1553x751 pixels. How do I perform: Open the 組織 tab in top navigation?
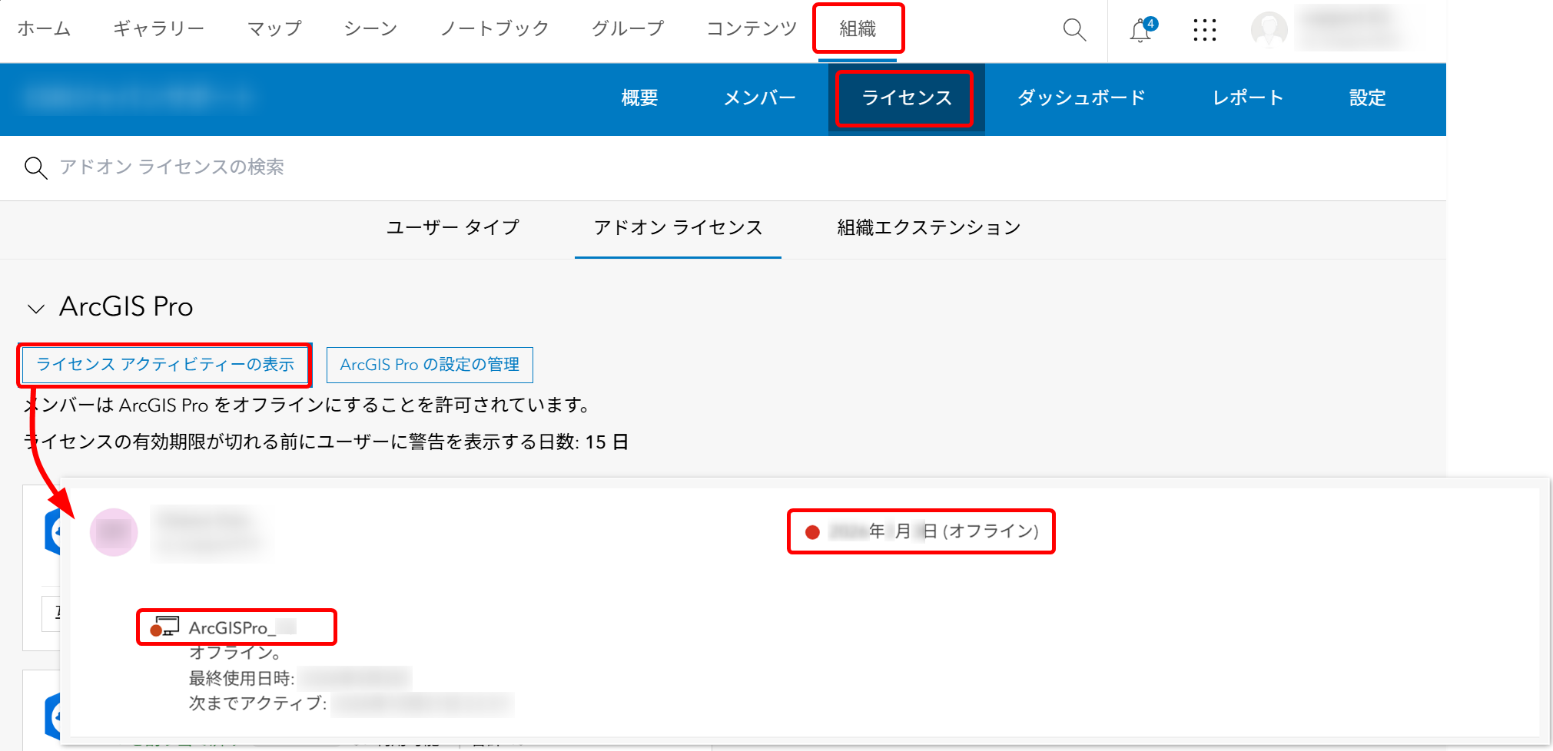click(x=858, y=29)
